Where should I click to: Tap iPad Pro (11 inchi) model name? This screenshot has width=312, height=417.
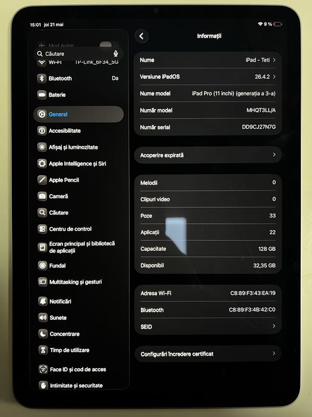click(x=234, y=94)
